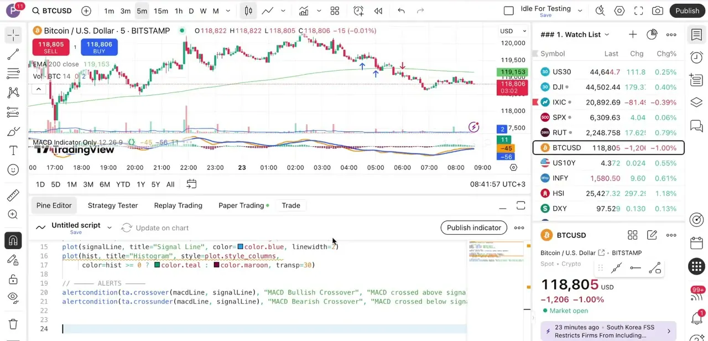Select the SPX watchlist row
This screenshot has height=341, width=708.
608,117
